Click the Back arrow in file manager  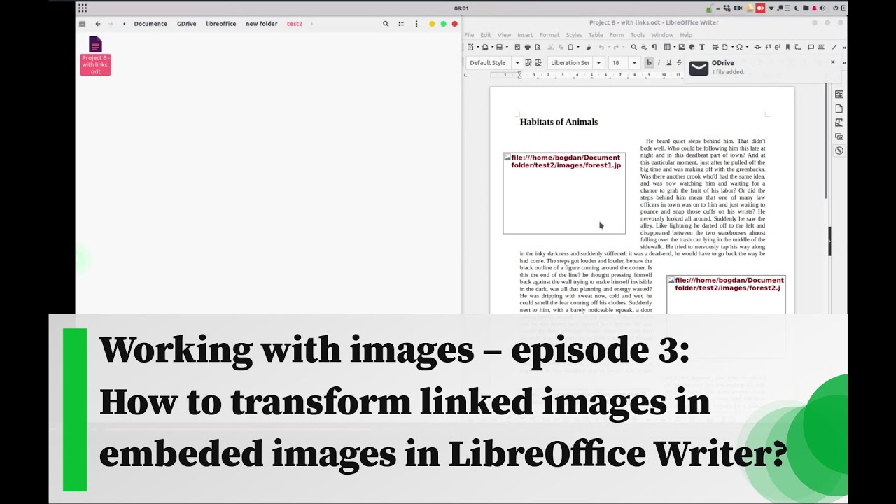point(97,24)
